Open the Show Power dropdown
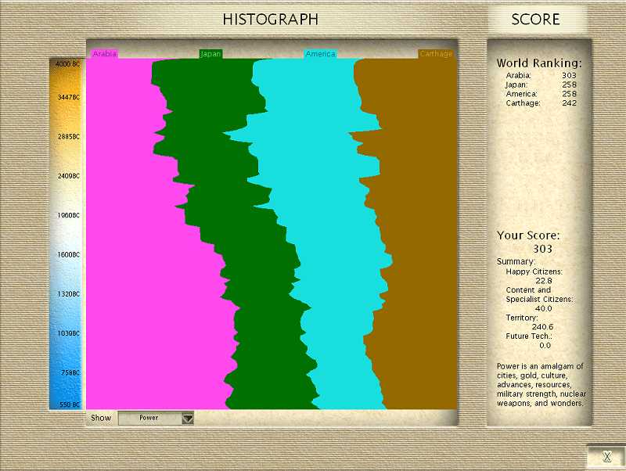This screenshot has width=626, height=471. tap(156, 418)
